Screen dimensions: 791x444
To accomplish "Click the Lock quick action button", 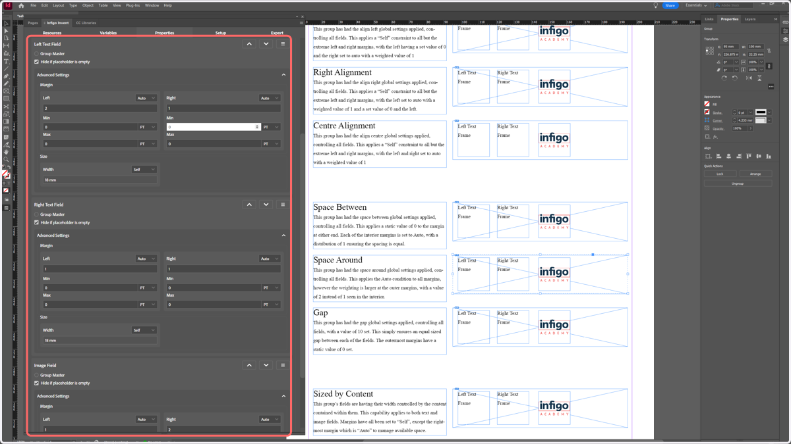I will (x=720, y=174).
